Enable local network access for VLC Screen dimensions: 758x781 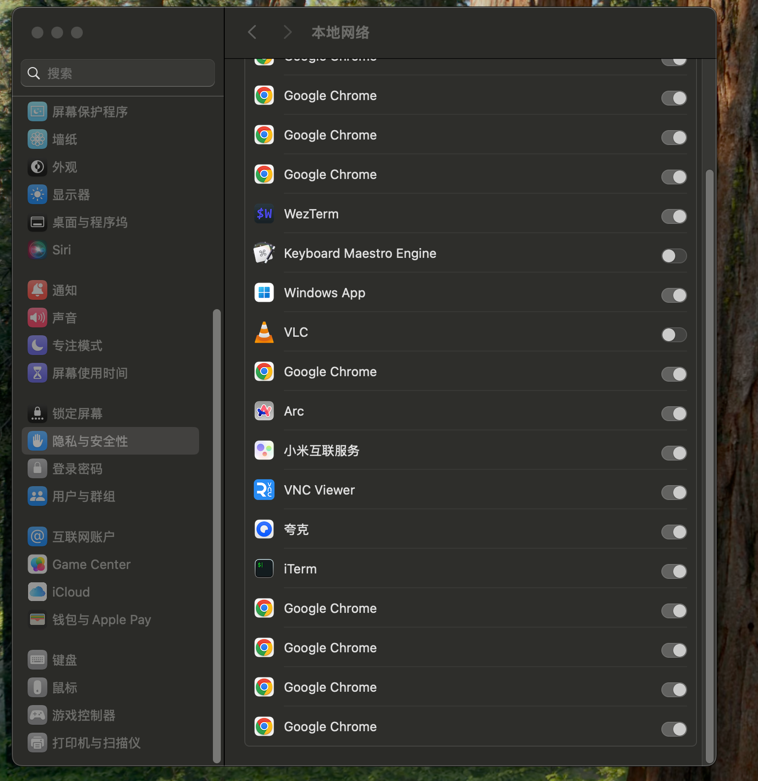674,335
